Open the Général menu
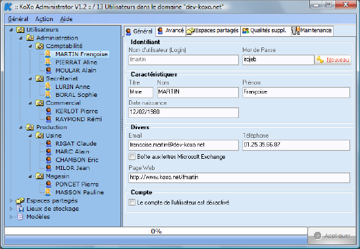The height and width of the screenshot is (249, 360). click(18, 19)
